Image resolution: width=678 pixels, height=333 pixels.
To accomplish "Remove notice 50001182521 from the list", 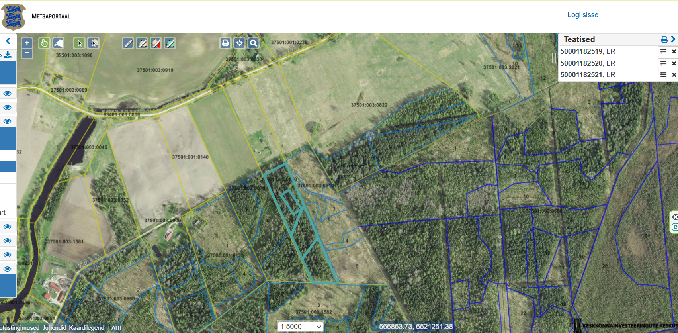I will pos(674,75).
